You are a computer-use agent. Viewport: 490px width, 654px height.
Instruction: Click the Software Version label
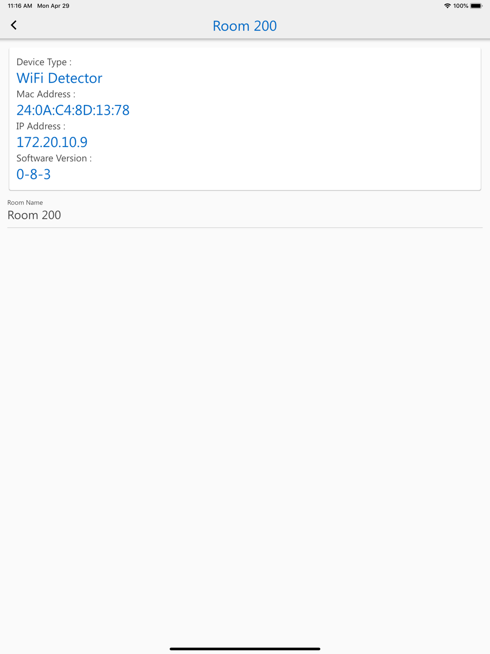tap(54, 158)
